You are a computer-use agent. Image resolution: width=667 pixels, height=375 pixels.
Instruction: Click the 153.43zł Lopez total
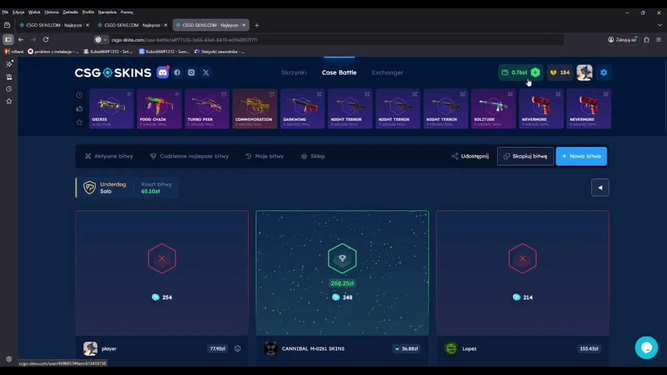click(x=589, y=348)
